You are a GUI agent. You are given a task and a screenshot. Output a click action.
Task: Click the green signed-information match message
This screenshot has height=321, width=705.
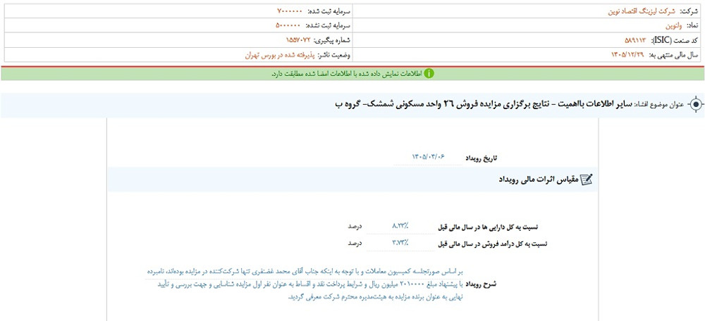pyautogui.click(x=347, y=74)
